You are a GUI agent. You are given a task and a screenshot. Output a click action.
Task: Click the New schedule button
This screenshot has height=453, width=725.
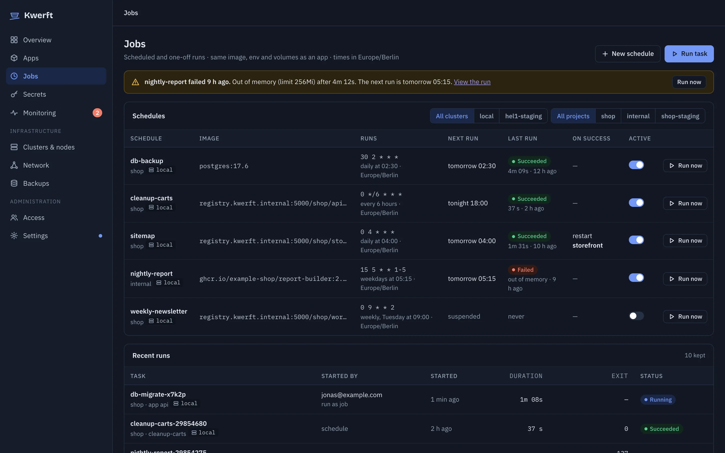[628, 54]
